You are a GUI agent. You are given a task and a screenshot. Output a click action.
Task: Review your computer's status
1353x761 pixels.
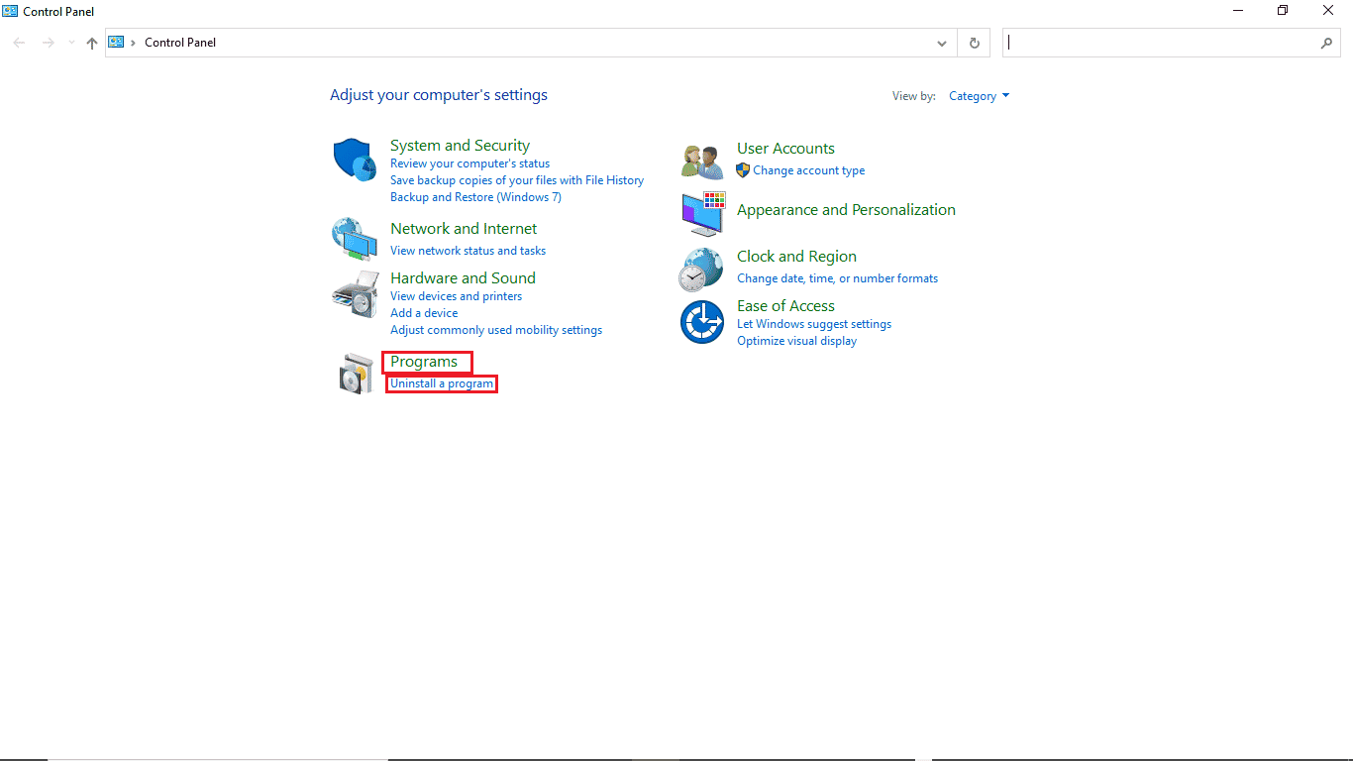pyautogui.click(x=469, y=163)
